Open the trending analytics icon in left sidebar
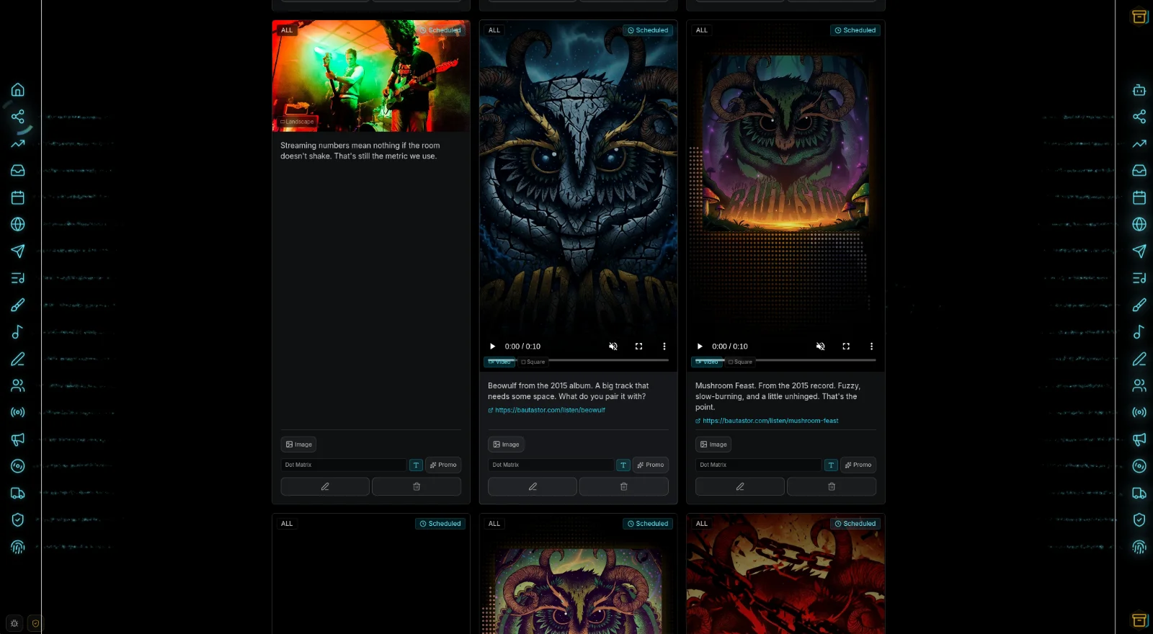Viewport: 1153px width, 634px height. coord(18,143)
